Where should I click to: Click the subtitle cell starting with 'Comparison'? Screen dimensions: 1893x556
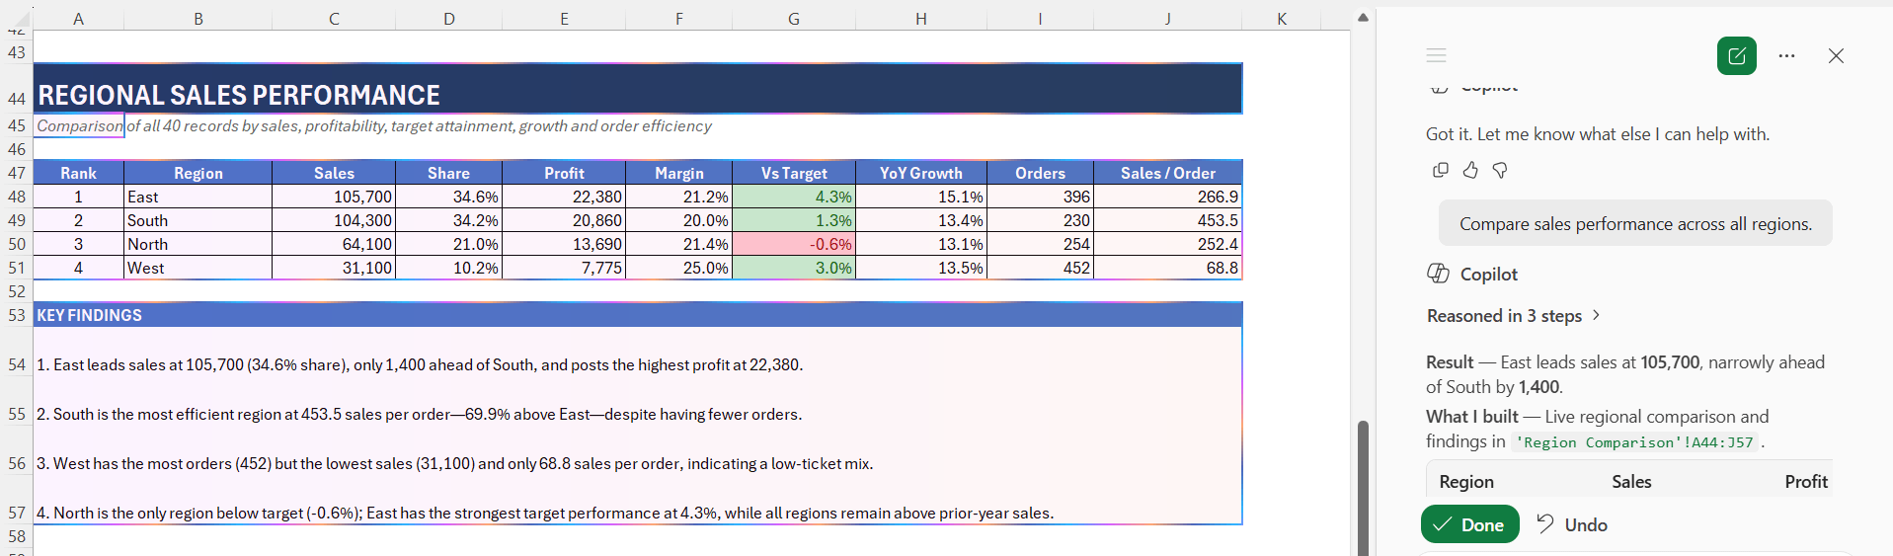79,125
